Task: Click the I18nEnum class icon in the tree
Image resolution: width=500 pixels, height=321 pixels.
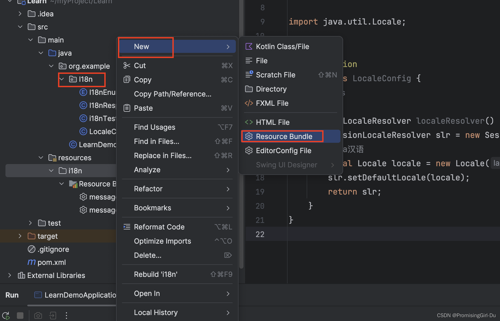Action: click(x=83, y=92)
